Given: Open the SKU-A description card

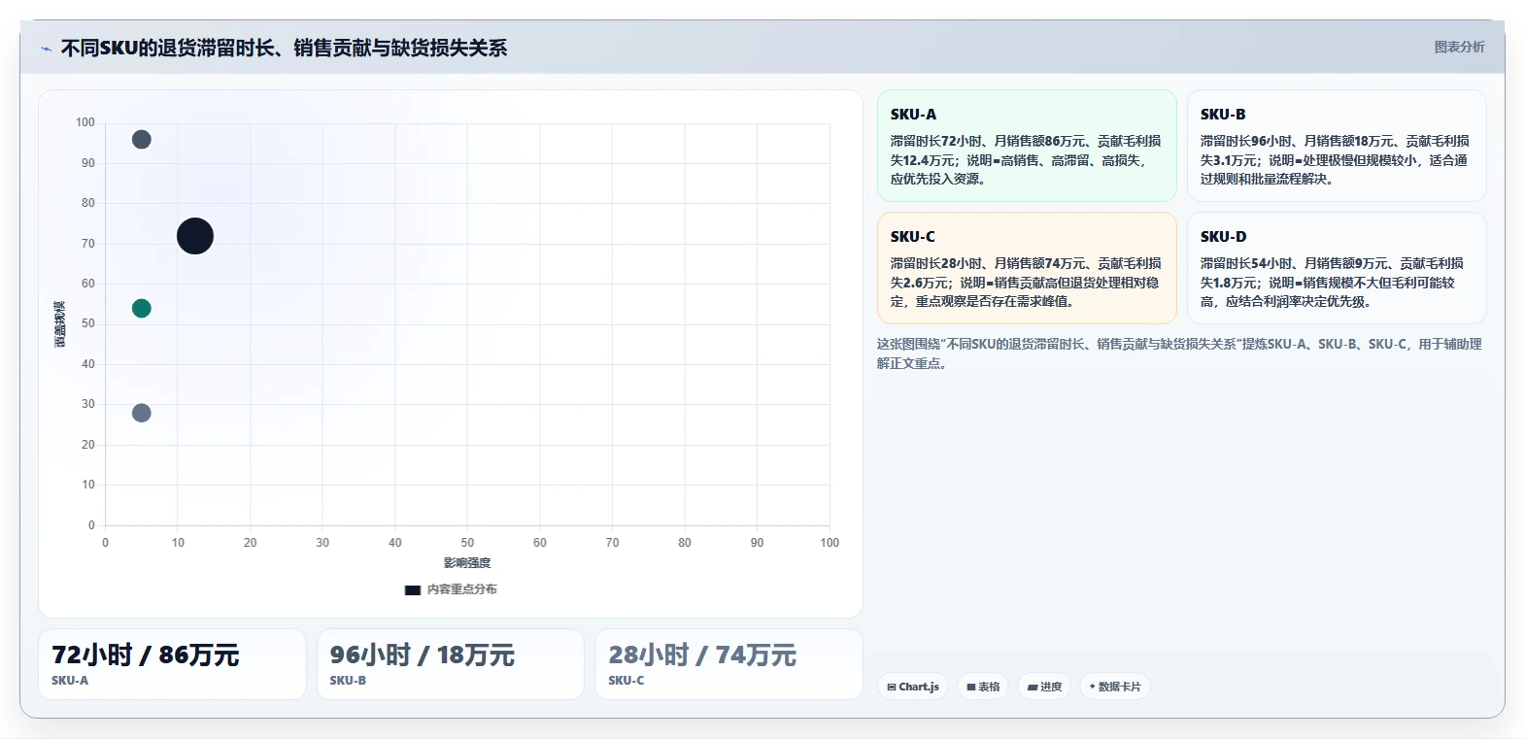Looking at the screenshot, I should tap(1027, 146).
